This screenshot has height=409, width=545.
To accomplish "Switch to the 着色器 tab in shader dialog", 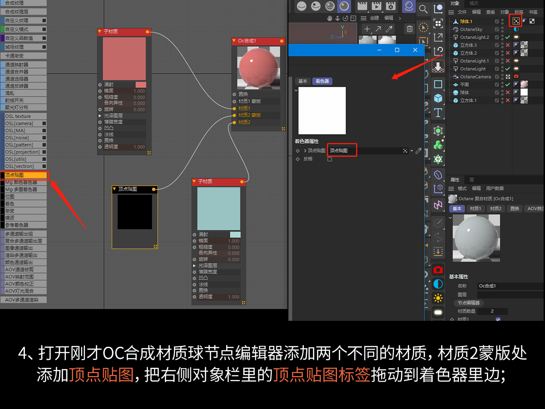I will (x=322, y=81).
